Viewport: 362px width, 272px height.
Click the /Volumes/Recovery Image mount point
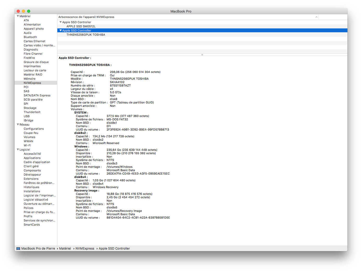[124, 211]
